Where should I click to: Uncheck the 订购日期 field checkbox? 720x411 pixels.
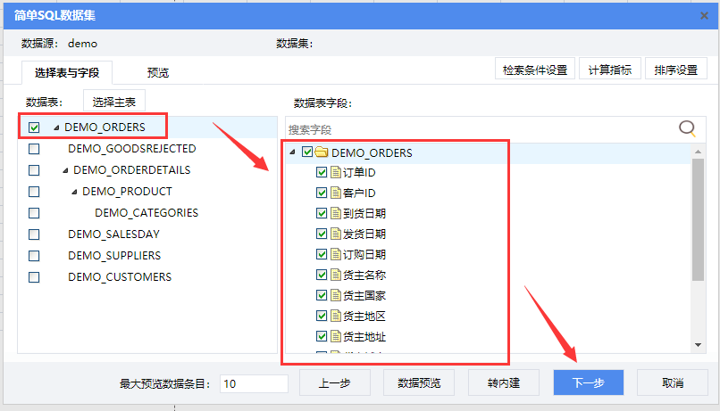point(322,254)
